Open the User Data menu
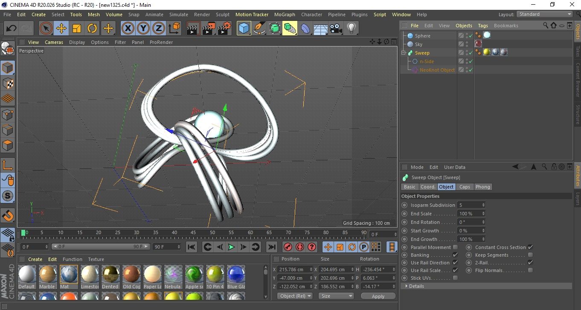 point(455,167)
